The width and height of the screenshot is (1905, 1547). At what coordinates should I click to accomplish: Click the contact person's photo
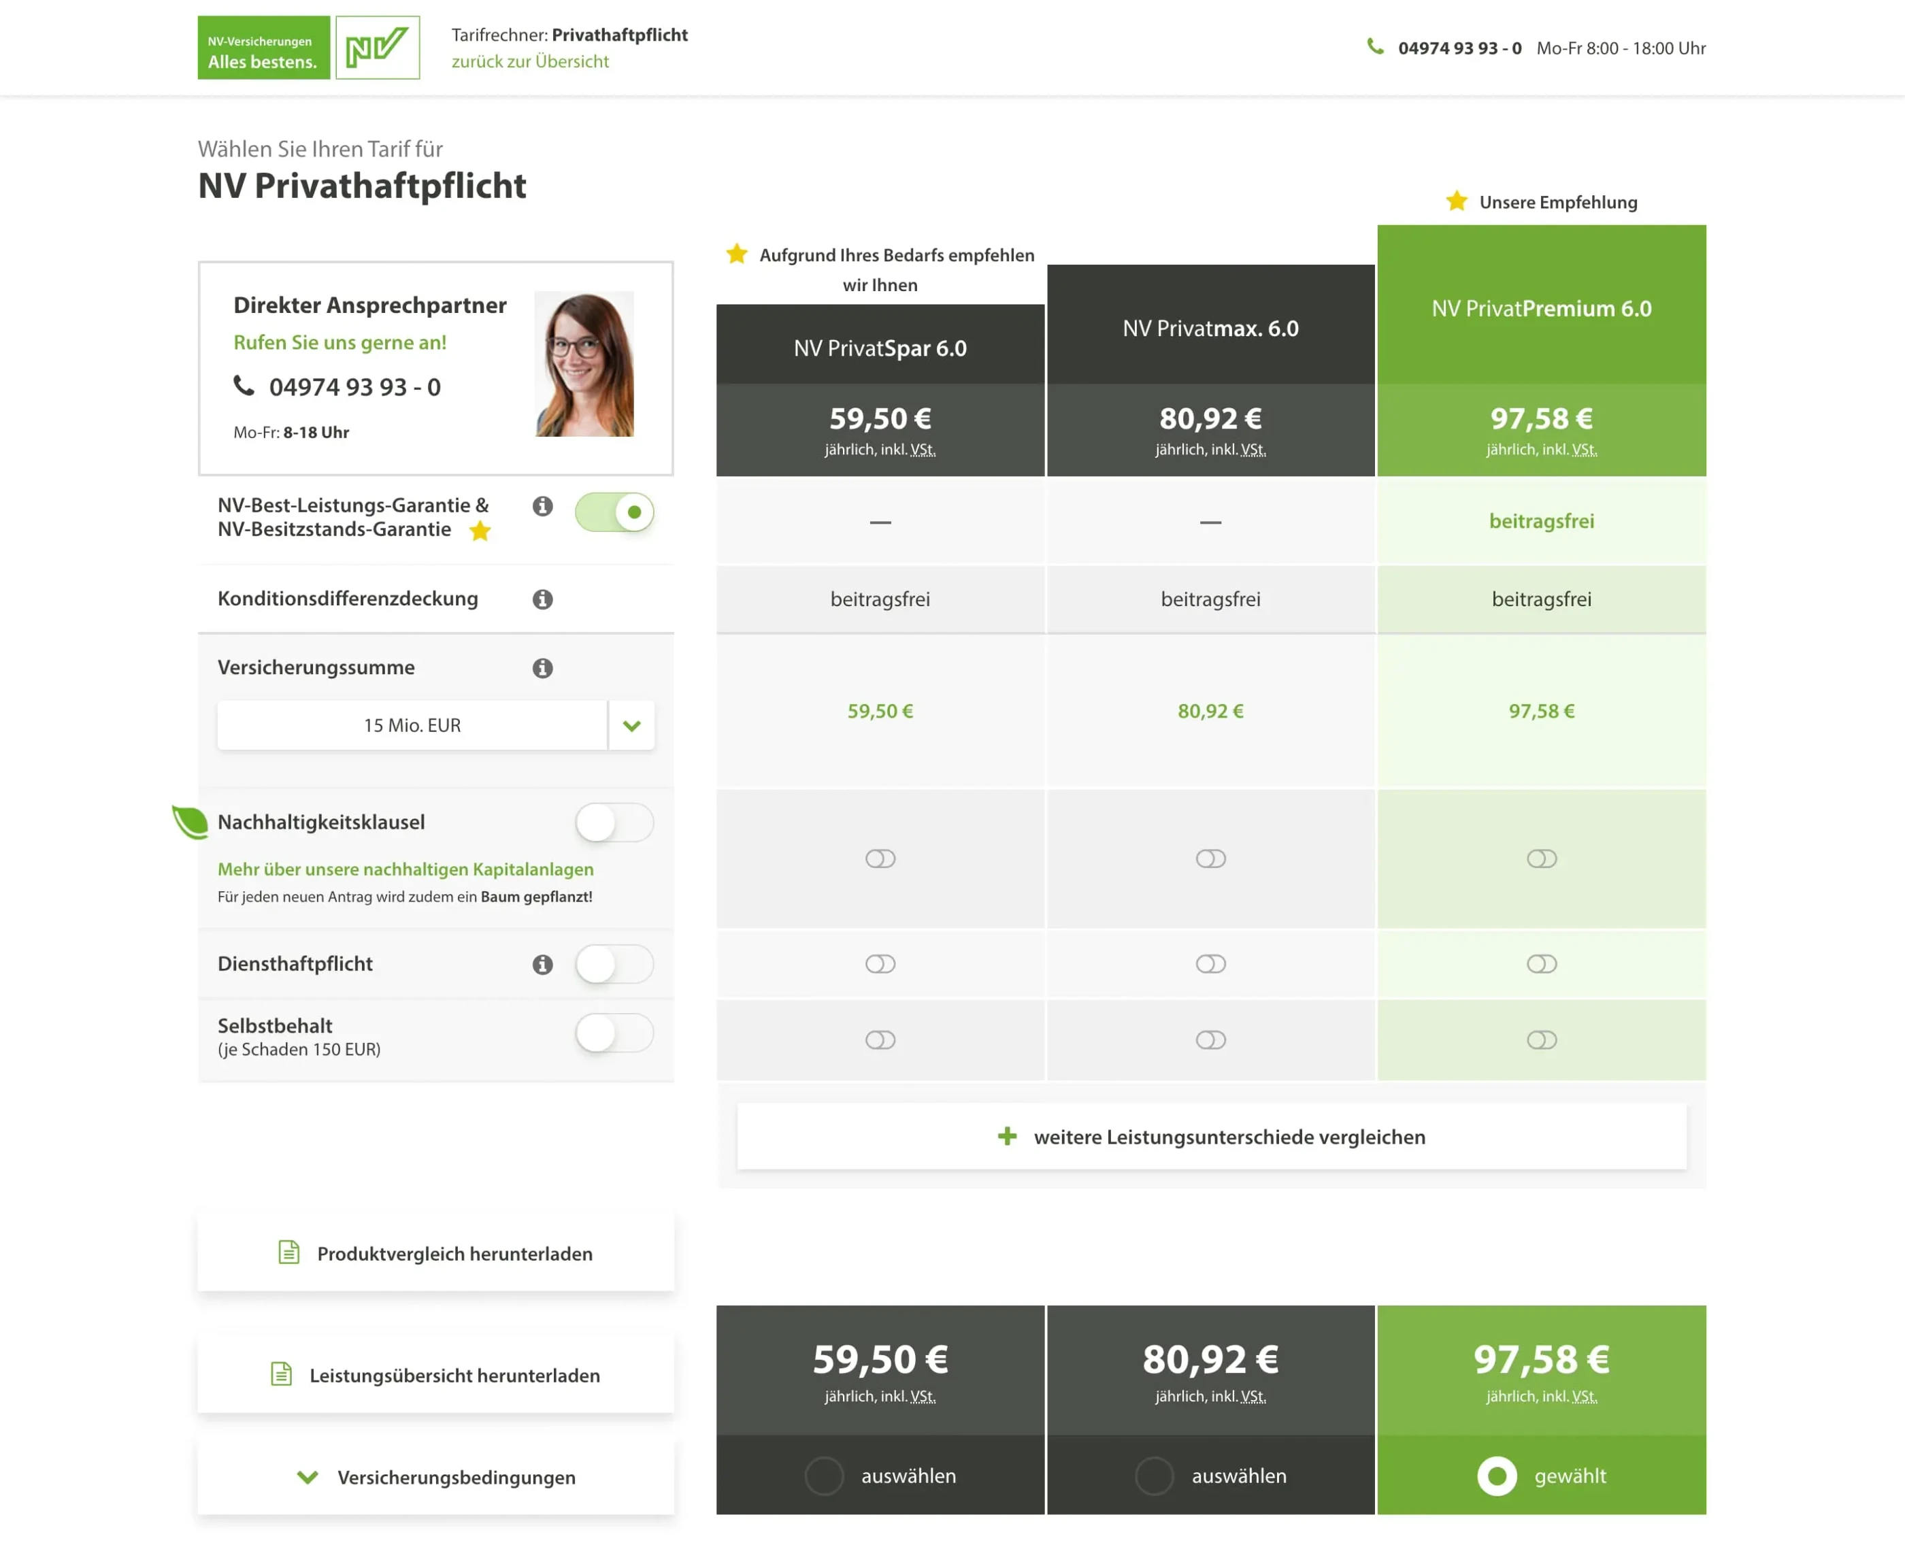584,363
